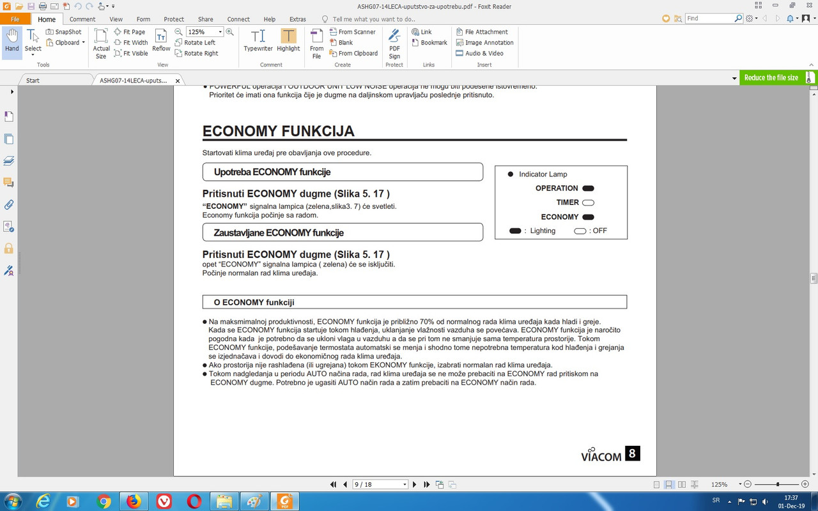Image resolution: width=818 pixels, height=511 pixels.
Task: Switch to the View ribbon tab
Action: 116,19
